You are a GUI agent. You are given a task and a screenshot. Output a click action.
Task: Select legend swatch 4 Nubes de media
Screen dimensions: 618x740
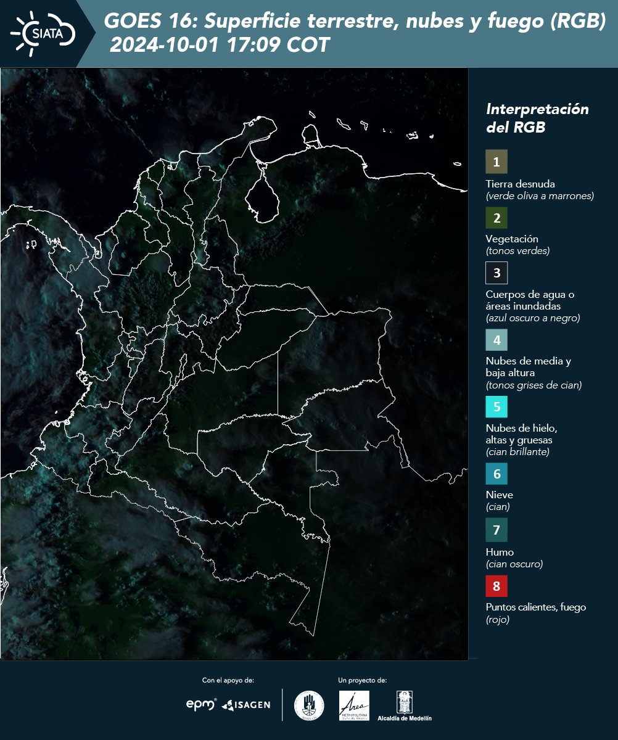(x=496, y=340)
